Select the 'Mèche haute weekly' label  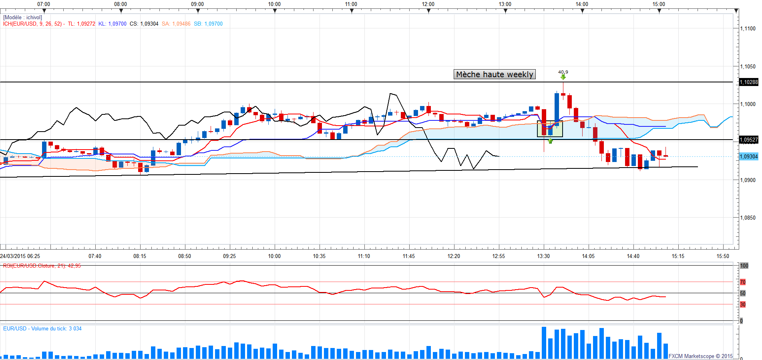pyautogui.click(x=495, y=74)
